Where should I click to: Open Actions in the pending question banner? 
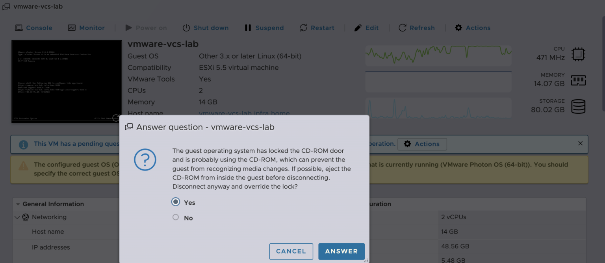422,144
